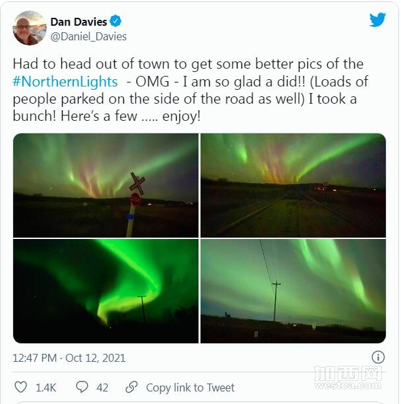401x404 pixels.
Task: Open aurora photo with utility pole wires
Action: (x=293, y=291)
